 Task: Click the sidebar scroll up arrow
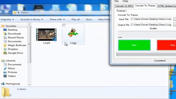point(29,24)
